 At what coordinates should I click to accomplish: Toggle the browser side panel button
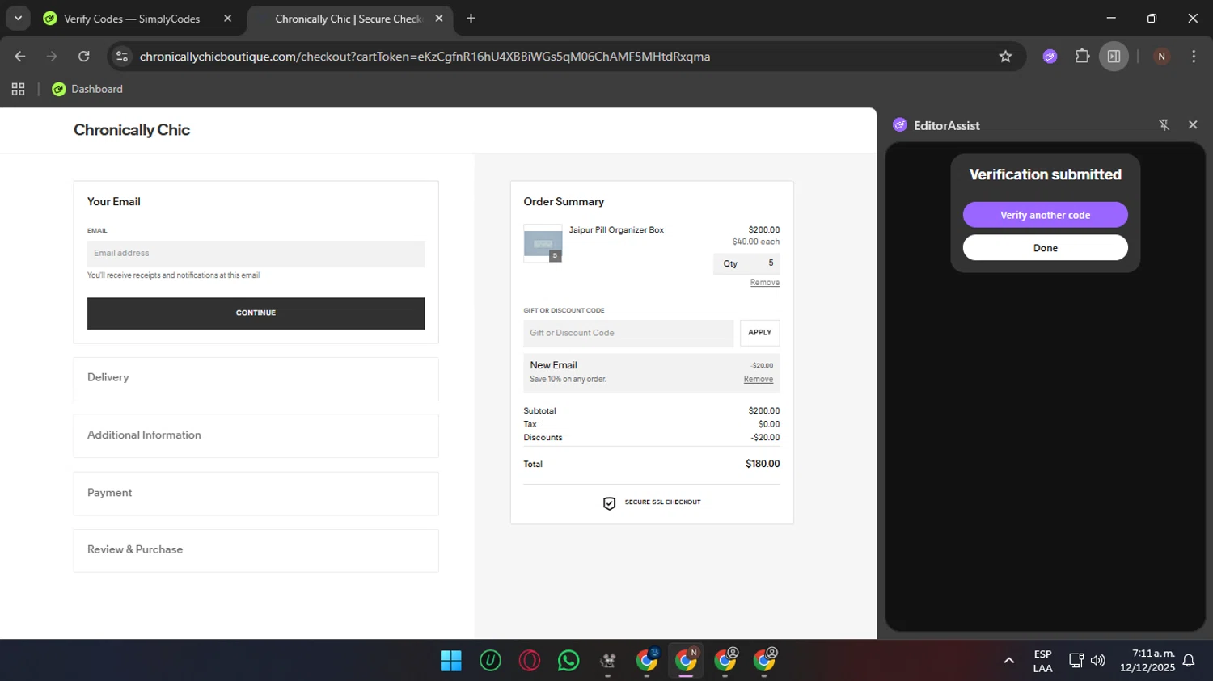pyautogui.click(x=1114, y=57)
